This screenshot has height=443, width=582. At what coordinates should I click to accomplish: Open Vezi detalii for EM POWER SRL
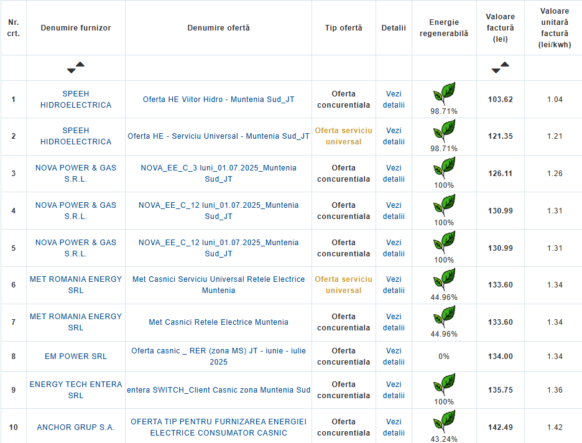(x=394, y=356)
